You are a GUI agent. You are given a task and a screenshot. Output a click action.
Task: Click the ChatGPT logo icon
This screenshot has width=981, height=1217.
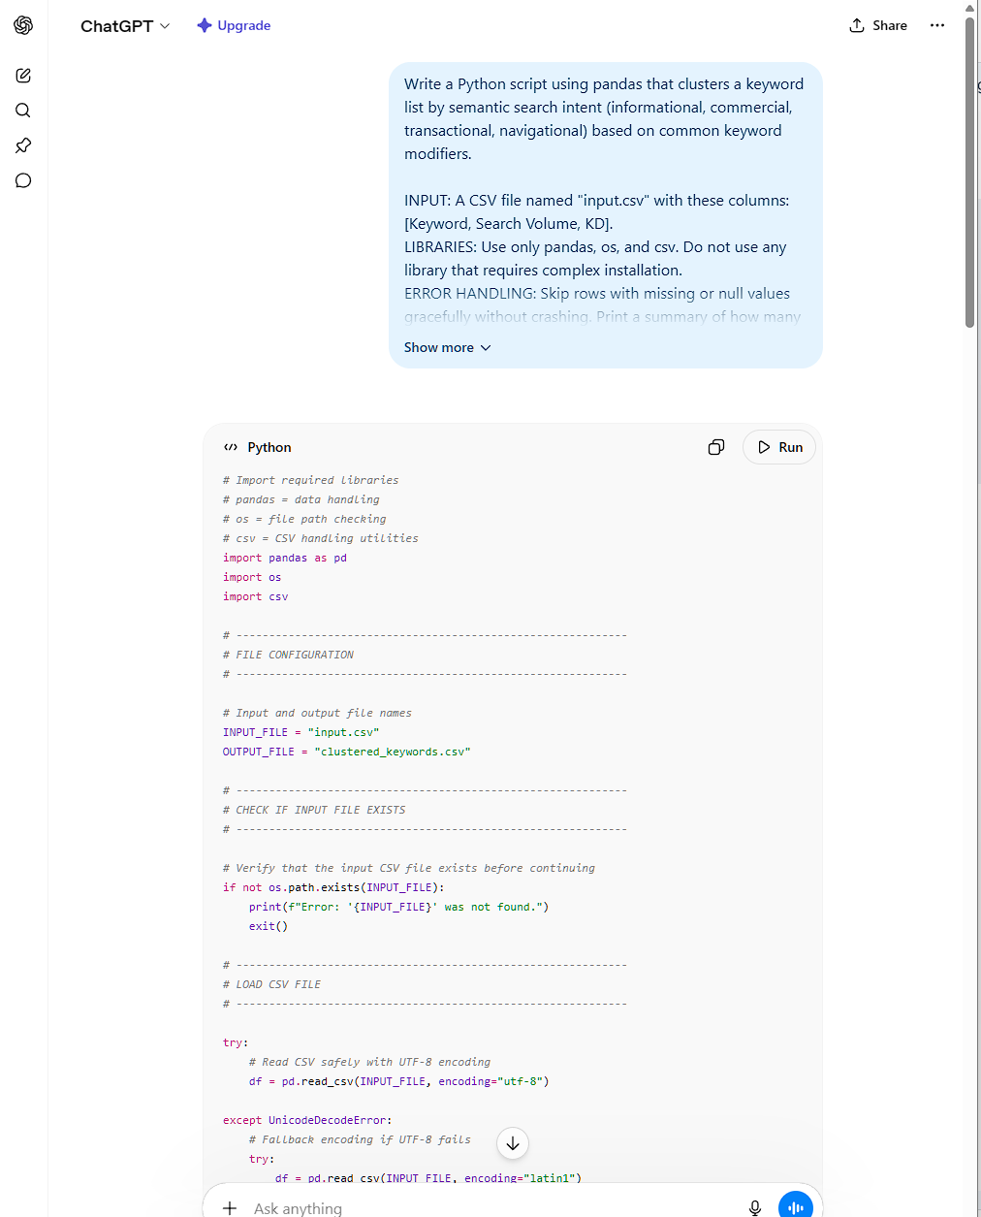coord(23,25)
